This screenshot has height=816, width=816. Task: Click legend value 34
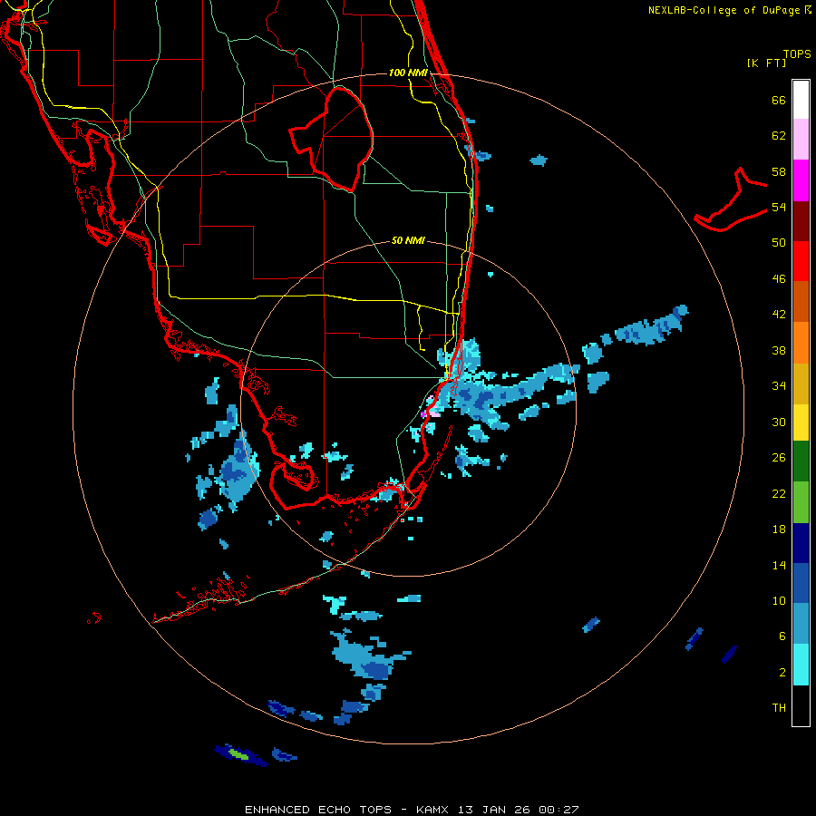pyautogui.click(x=779, y=386)
